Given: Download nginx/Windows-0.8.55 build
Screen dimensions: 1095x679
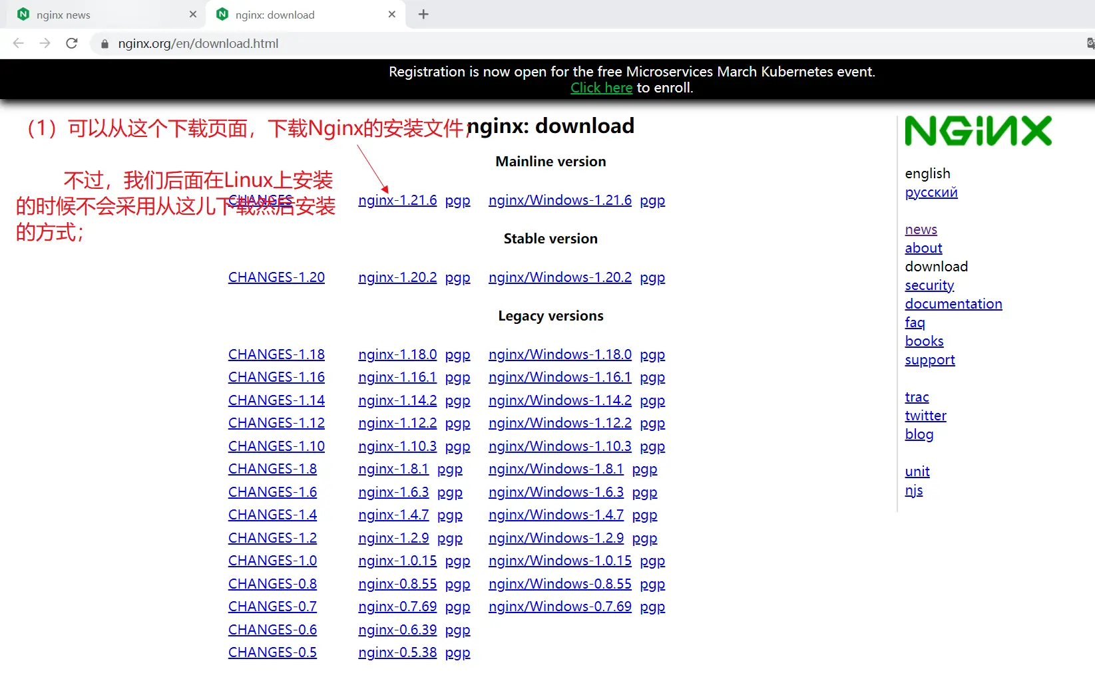Looking at the screenshot, I should [560, 584].
